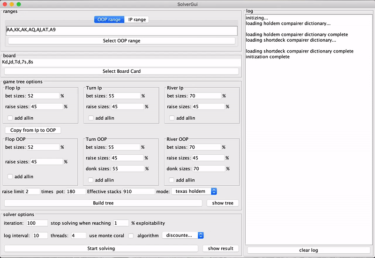The width and height of the screenshot is (375, 258).
Task: Open the algorithm dropdown
Action: [x=183, y=235]
